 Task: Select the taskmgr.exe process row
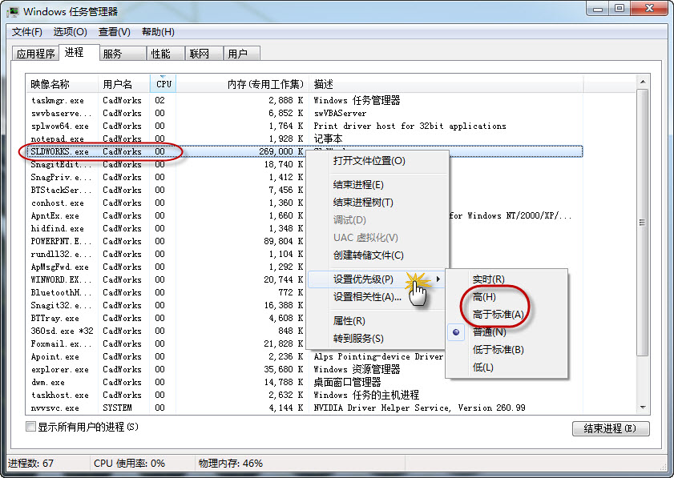click(x=305, y=101)
